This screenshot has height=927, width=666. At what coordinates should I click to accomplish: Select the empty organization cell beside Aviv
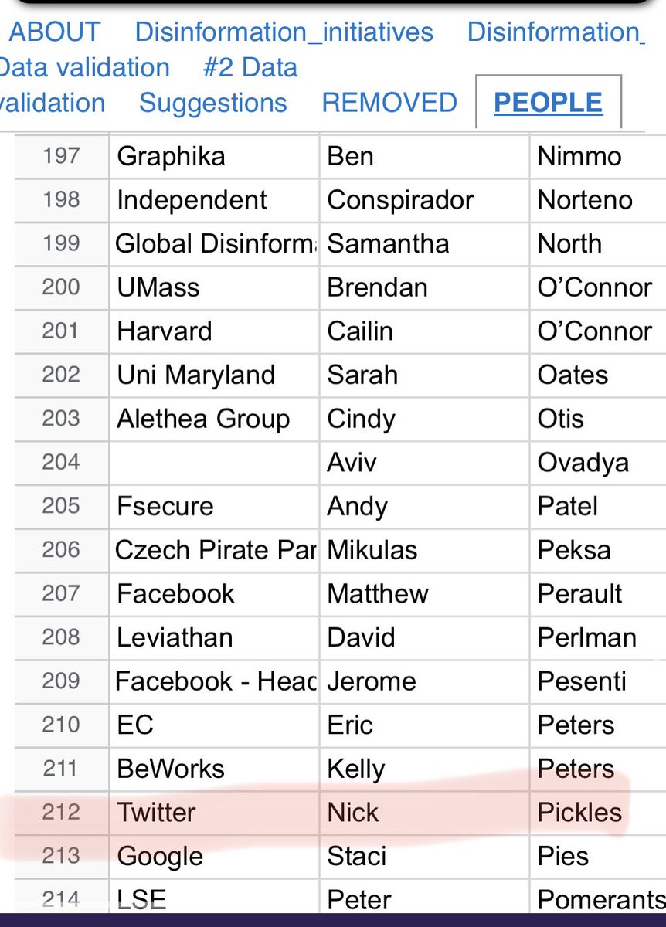coord(213,462)
